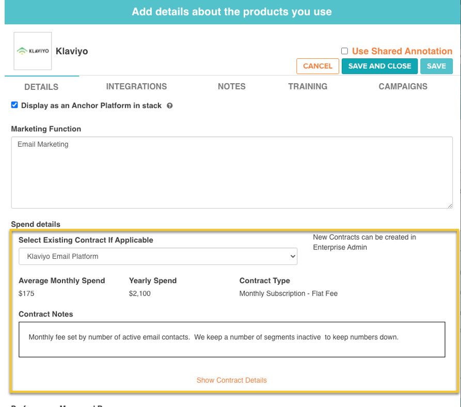Viewport: 461px width, 407px height.
Task: Switch to the Details tab
Action: pos(41,87)
